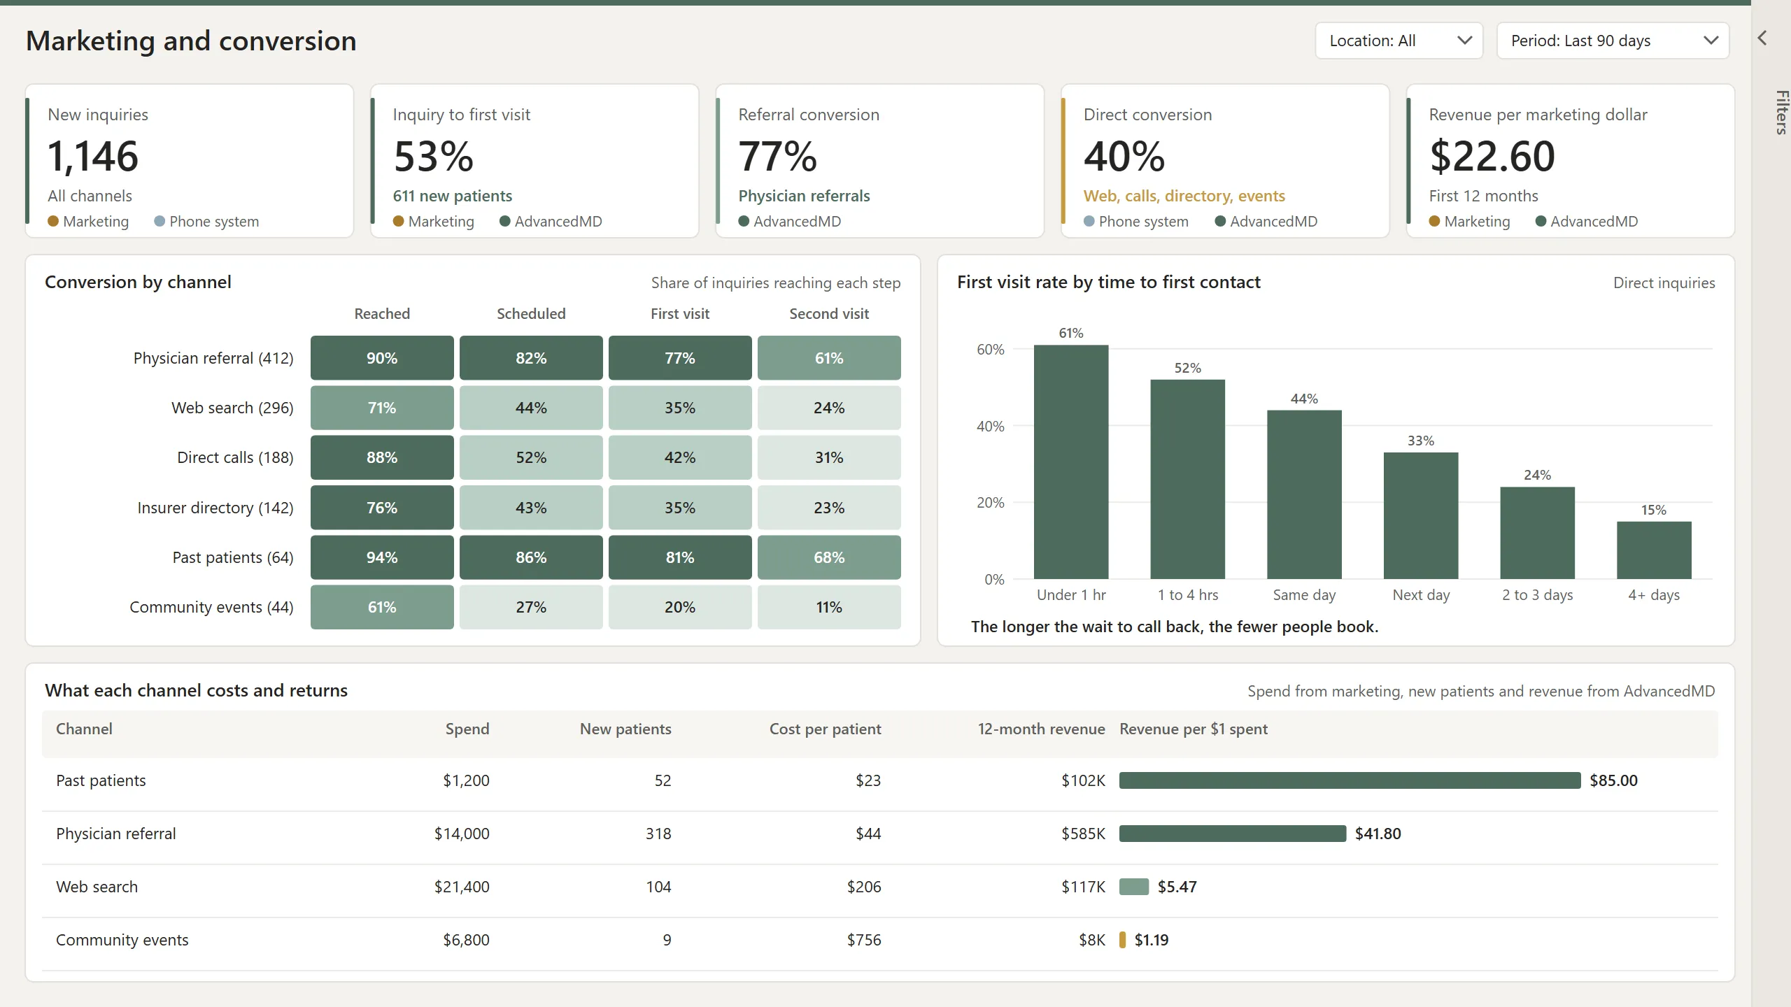Click 'Web, calls, directory, events' text

click(x=1184, y=196)
